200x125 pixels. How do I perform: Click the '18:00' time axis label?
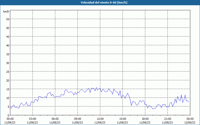click(x=145, y=119)
